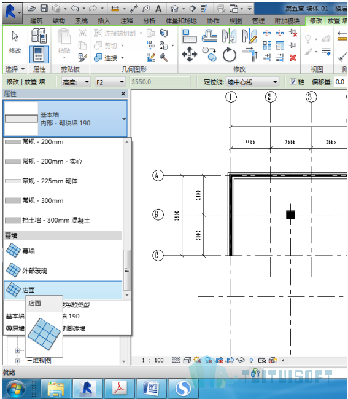Activate the Rotate tool
Image resolution: width=348 pixels, height=399 pixels.
pyautogui.click(x=229, y=55)
